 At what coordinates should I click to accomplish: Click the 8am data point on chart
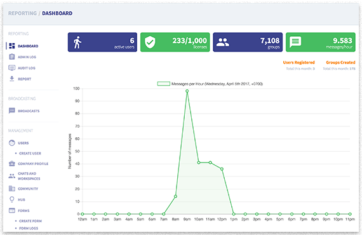point(175,196)
